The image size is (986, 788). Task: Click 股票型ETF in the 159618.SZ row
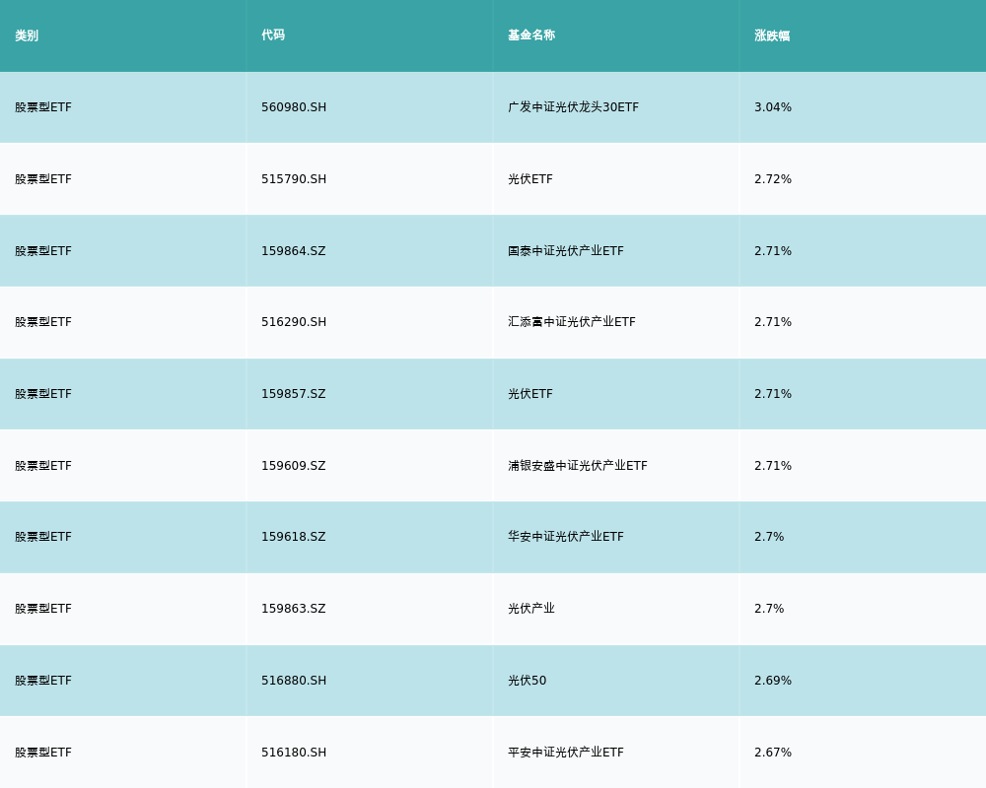(43, 537)
